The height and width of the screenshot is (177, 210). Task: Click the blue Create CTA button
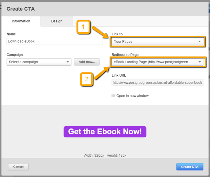tap(190, 167)
